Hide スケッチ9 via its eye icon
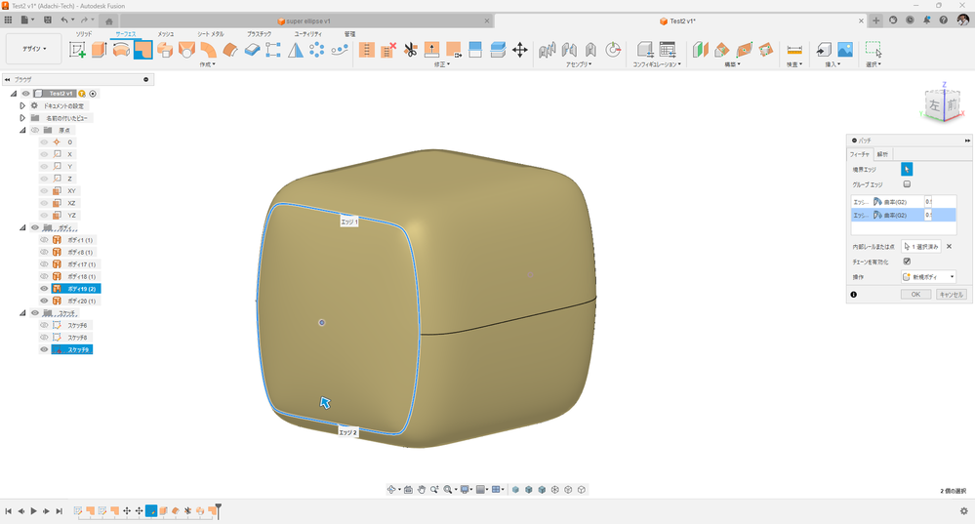Viewport: 975px width, 524px height. pos(44,349)
